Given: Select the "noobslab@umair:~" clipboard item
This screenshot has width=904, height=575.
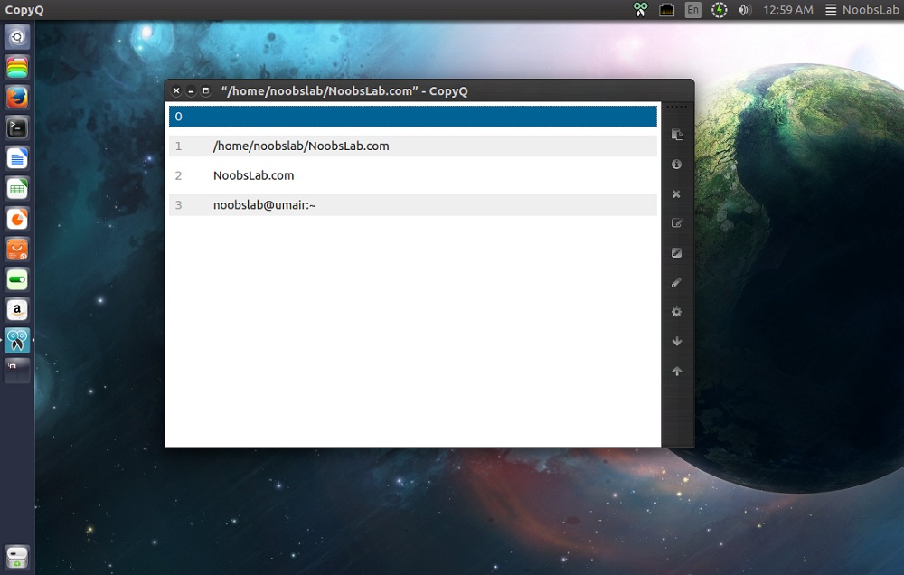Looking at the screenshot, I should coord(413,204).
